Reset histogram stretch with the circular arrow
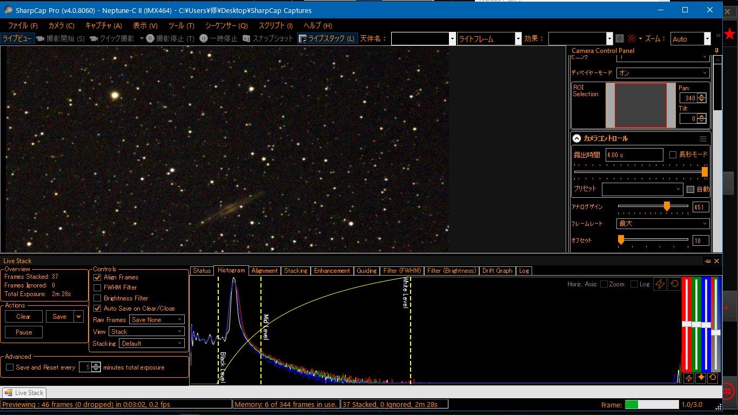The height and width of the screenshot is (415, 738). 674,284
